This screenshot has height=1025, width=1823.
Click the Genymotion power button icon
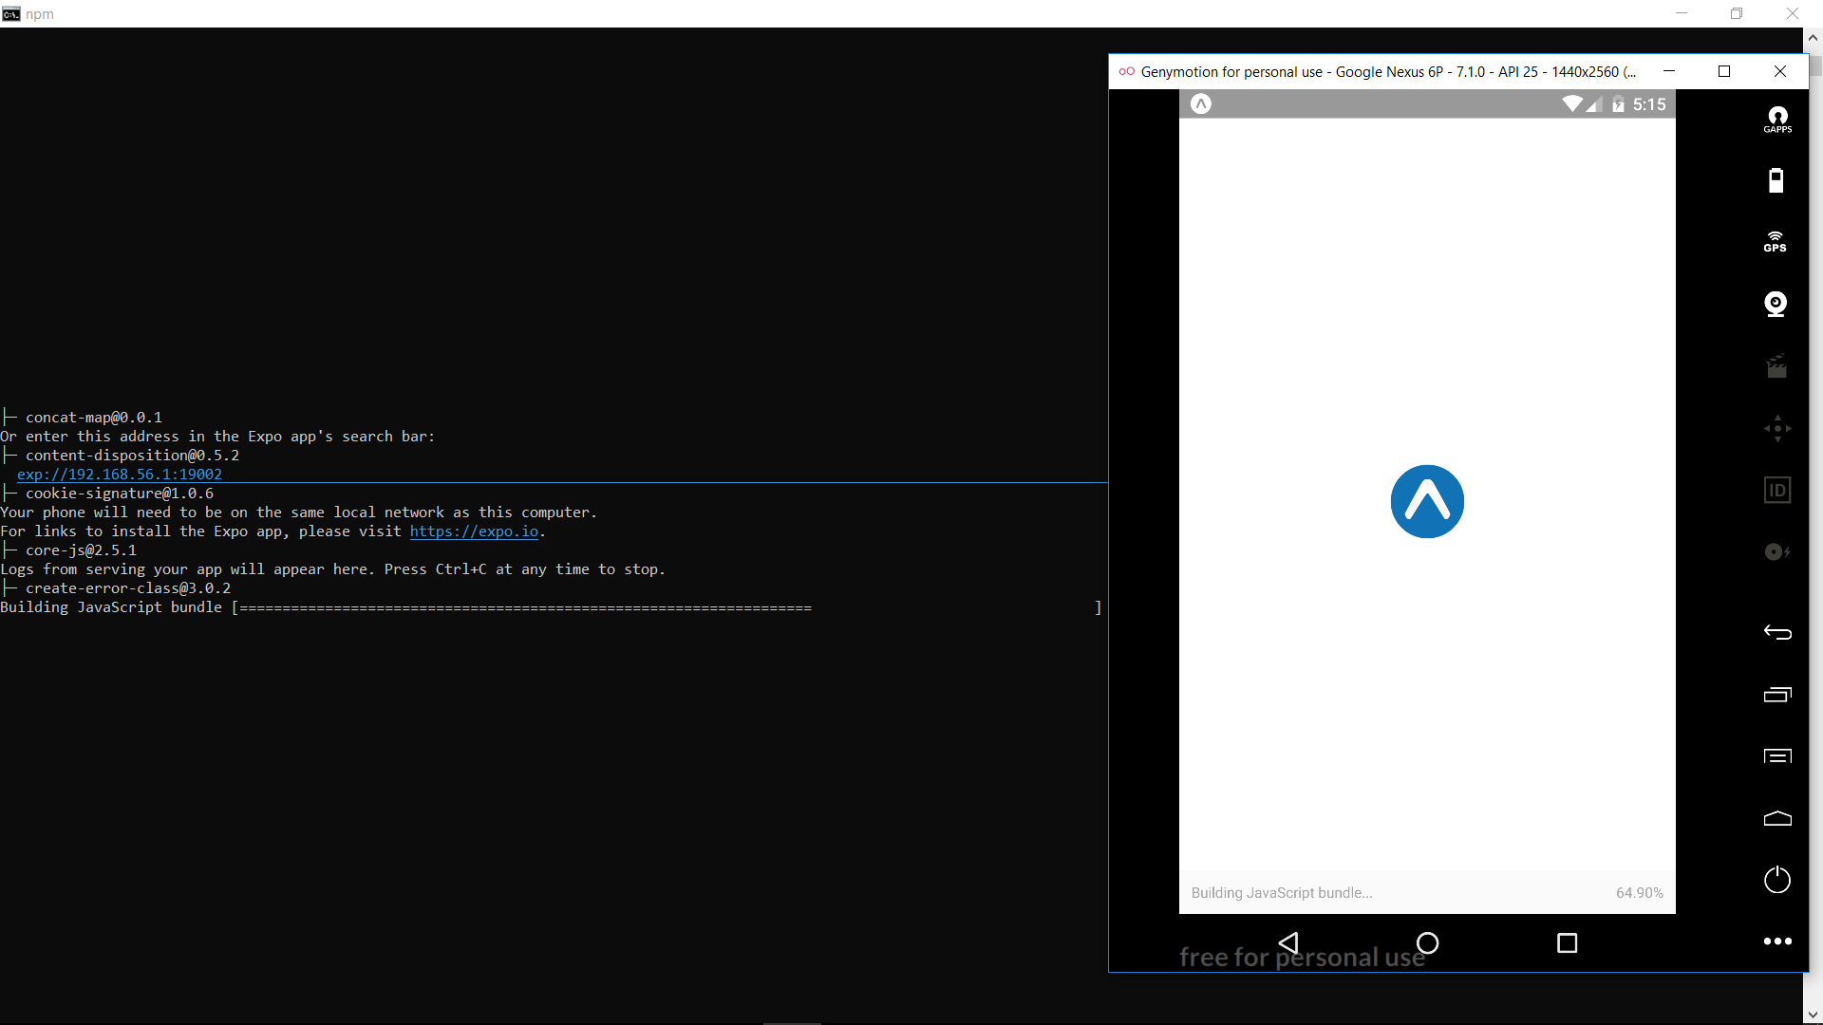click(1777, 880)
